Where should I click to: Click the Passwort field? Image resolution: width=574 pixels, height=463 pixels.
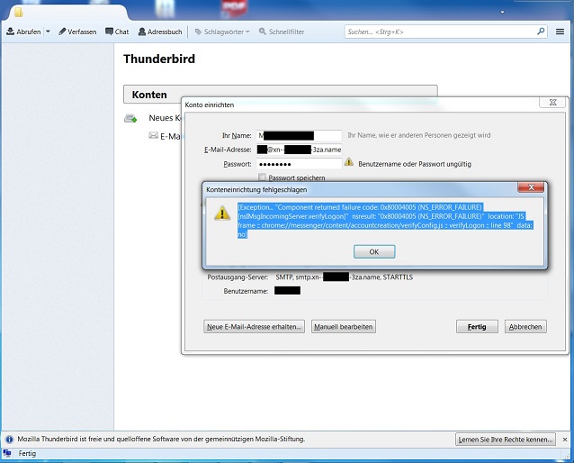point(299,164)
